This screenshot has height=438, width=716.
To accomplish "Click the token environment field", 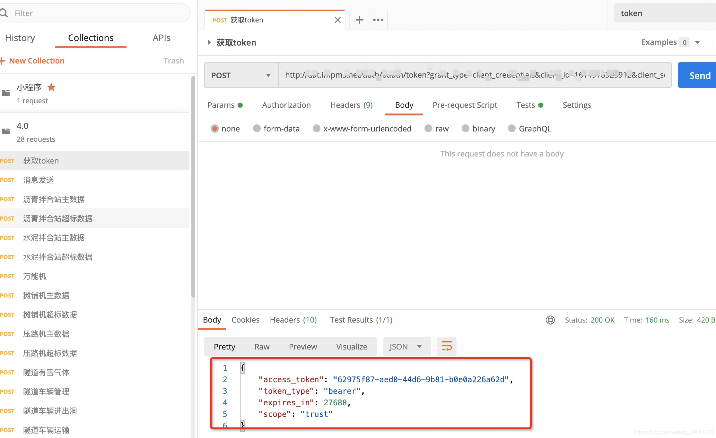I will [665, 13].
